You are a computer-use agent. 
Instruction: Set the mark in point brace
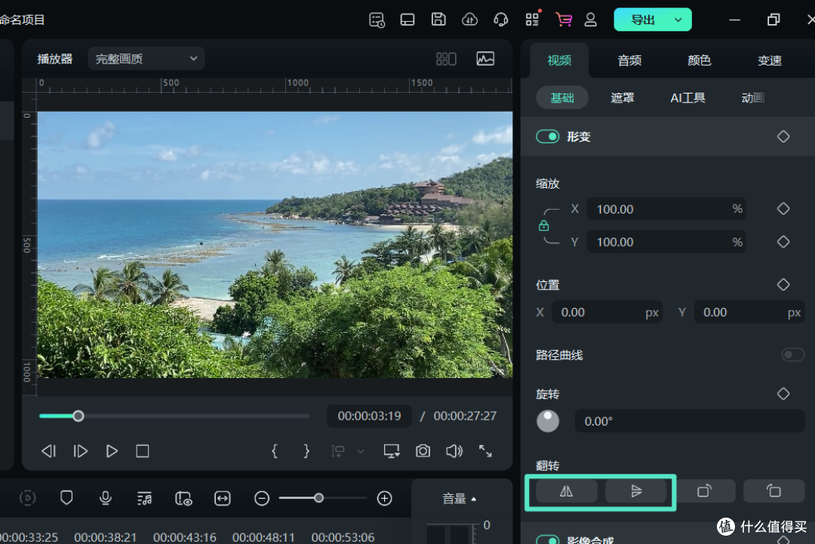[x=275, y=451]
